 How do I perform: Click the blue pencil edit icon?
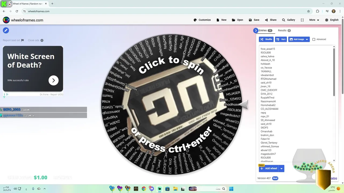[x=6, y=30]
